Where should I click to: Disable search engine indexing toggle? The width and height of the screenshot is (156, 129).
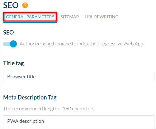pos(10,44)
